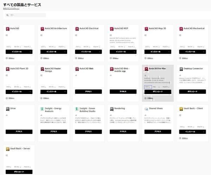Click the search magnifier icon
The image size is (211, 175).
pos(7,15)
